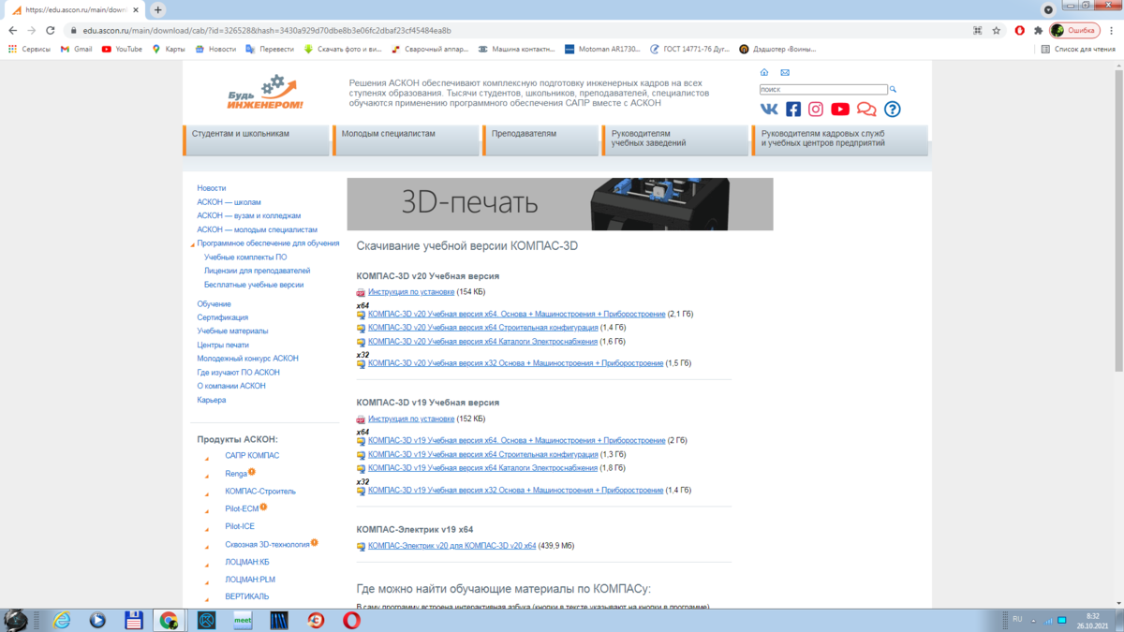The width and height of the screenshot is (1124, 632).
Task: Open the browser extensions puzzle icon
Action: tap(1038, 30)
